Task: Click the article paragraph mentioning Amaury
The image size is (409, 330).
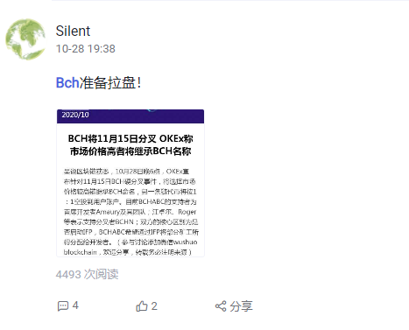Action: [130, 212]
